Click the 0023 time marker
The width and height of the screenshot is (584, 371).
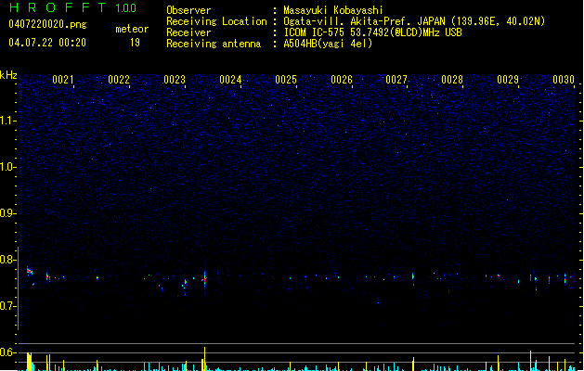coord(175,80)
